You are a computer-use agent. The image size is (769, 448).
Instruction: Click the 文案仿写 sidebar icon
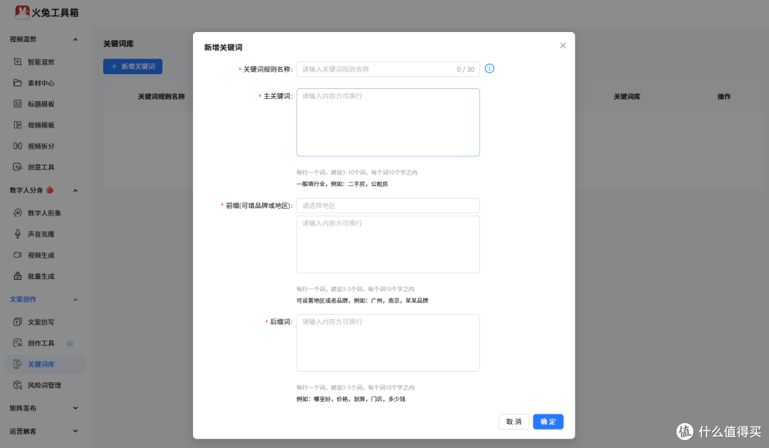point(18,322)
